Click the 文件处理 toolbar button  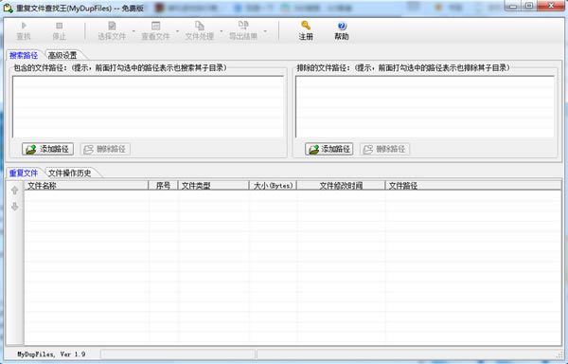(x=199, y=31)
